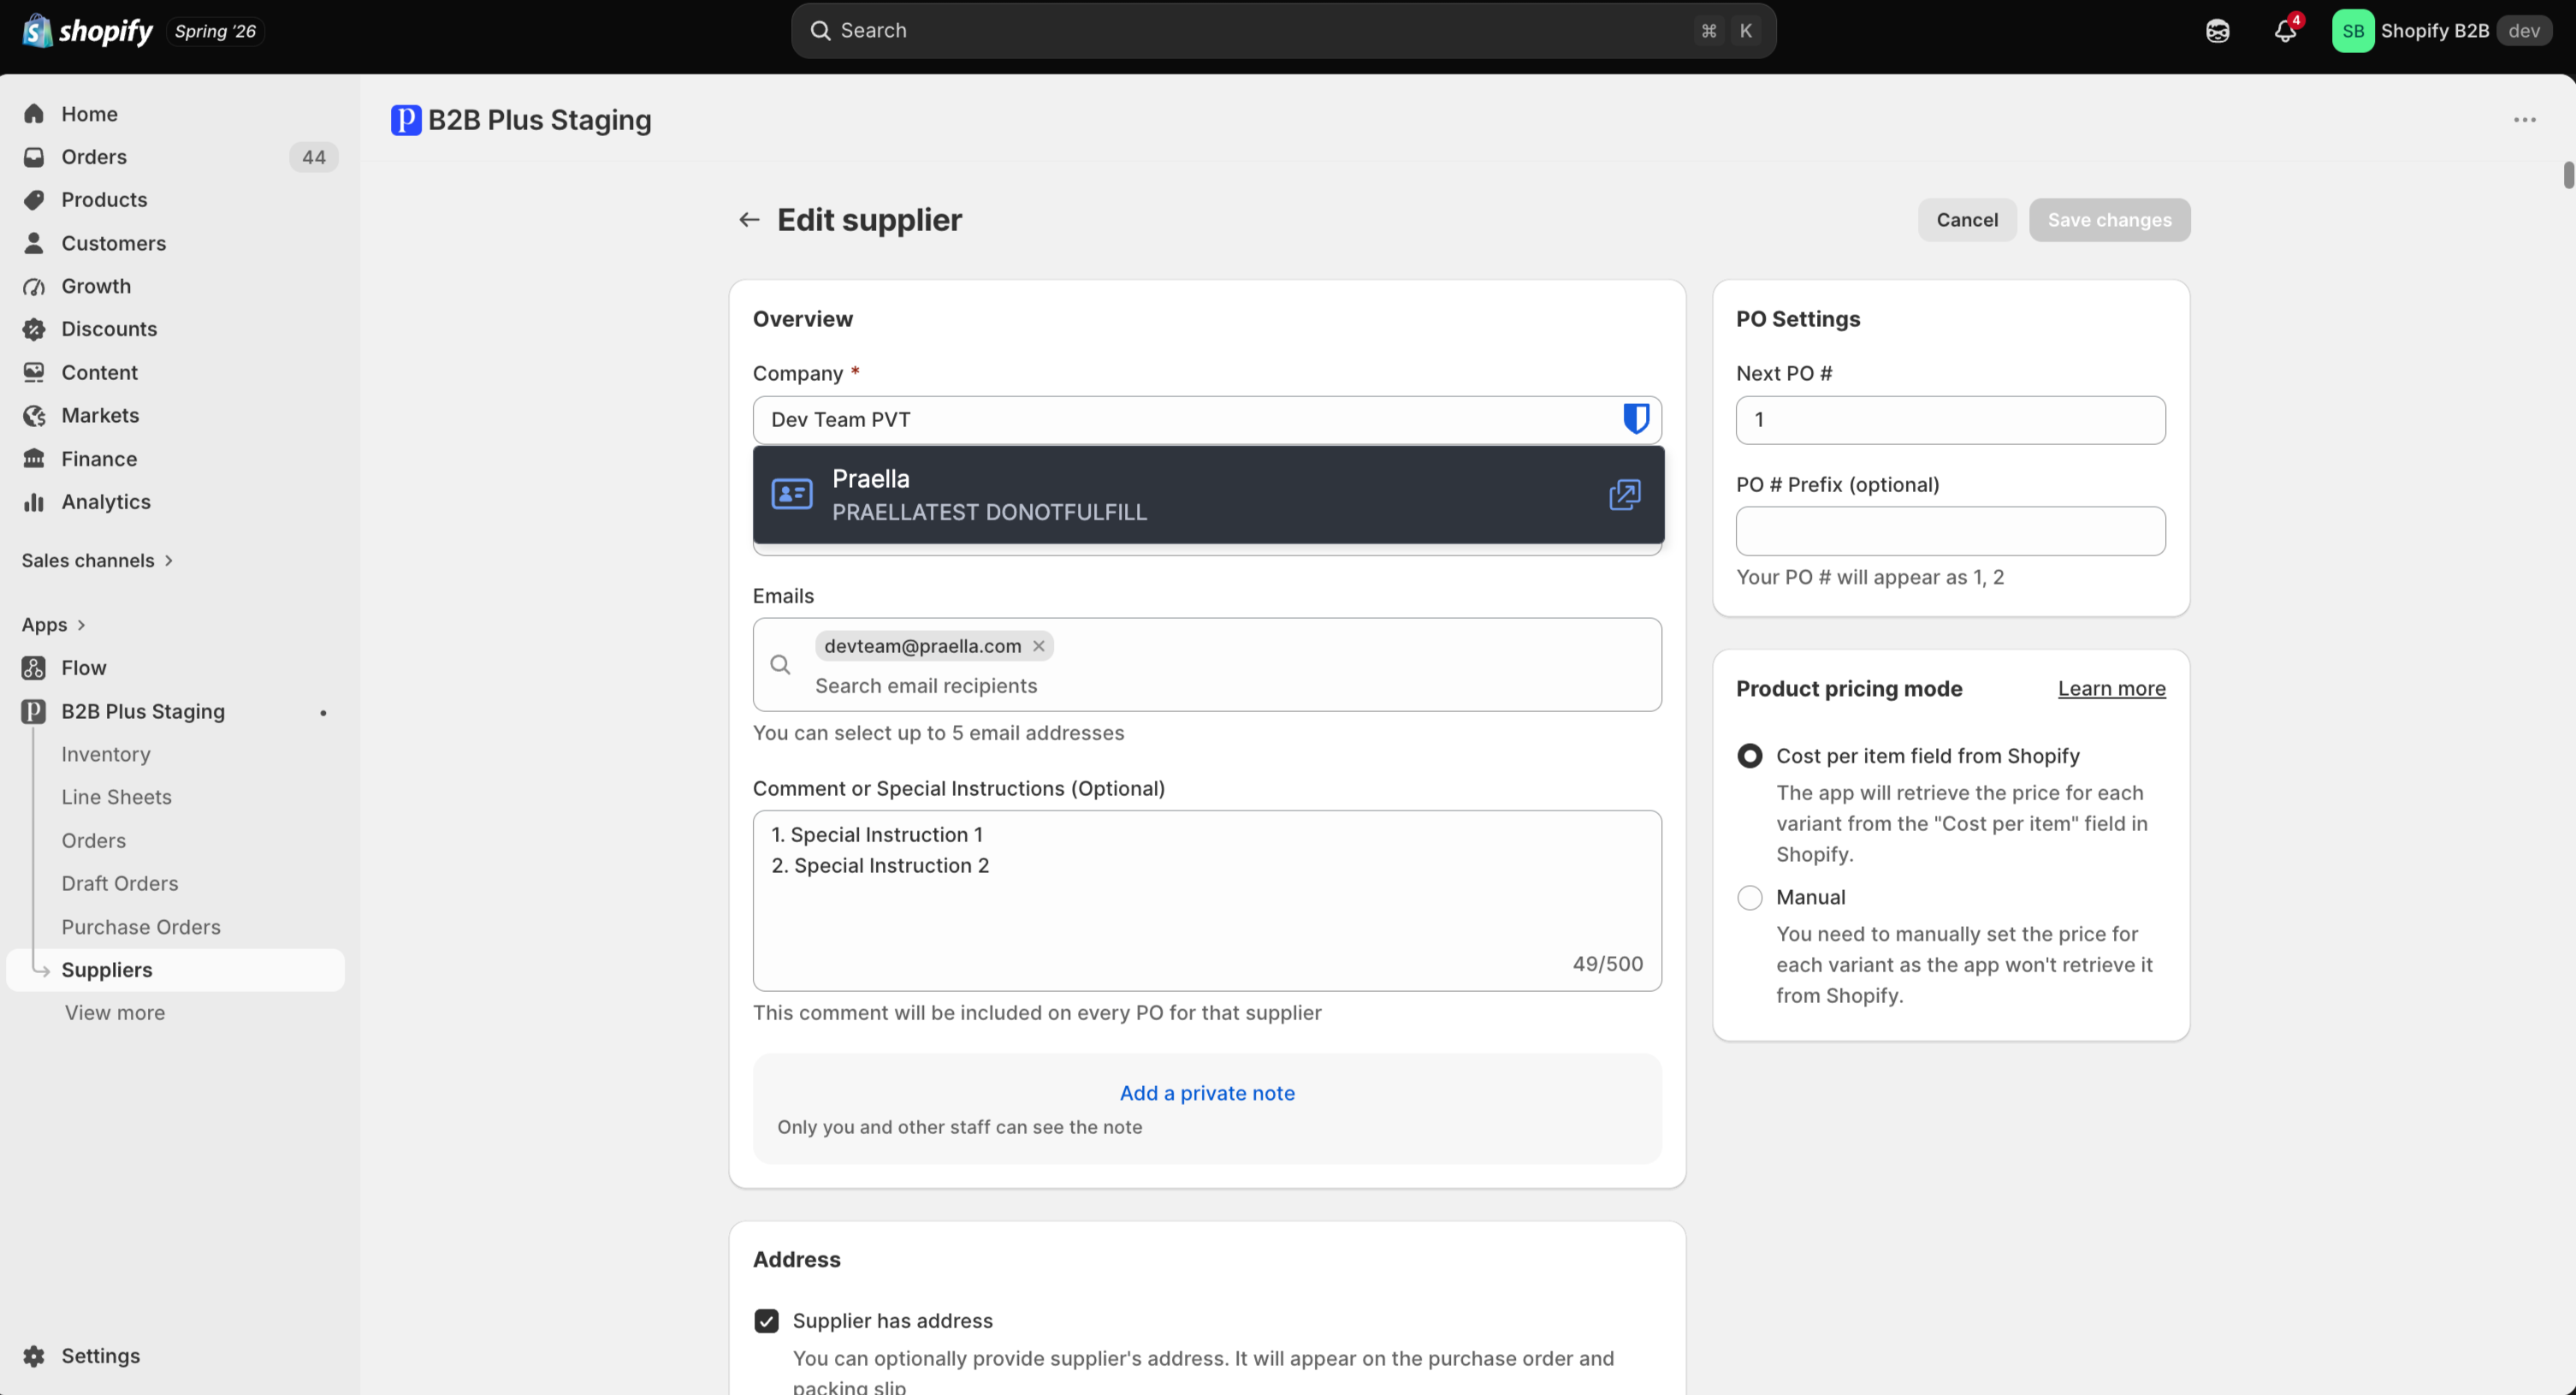This screenshot has width=2576, height=1395.
Task: Click the Settings gear icon
Action: pos(34,1356)
